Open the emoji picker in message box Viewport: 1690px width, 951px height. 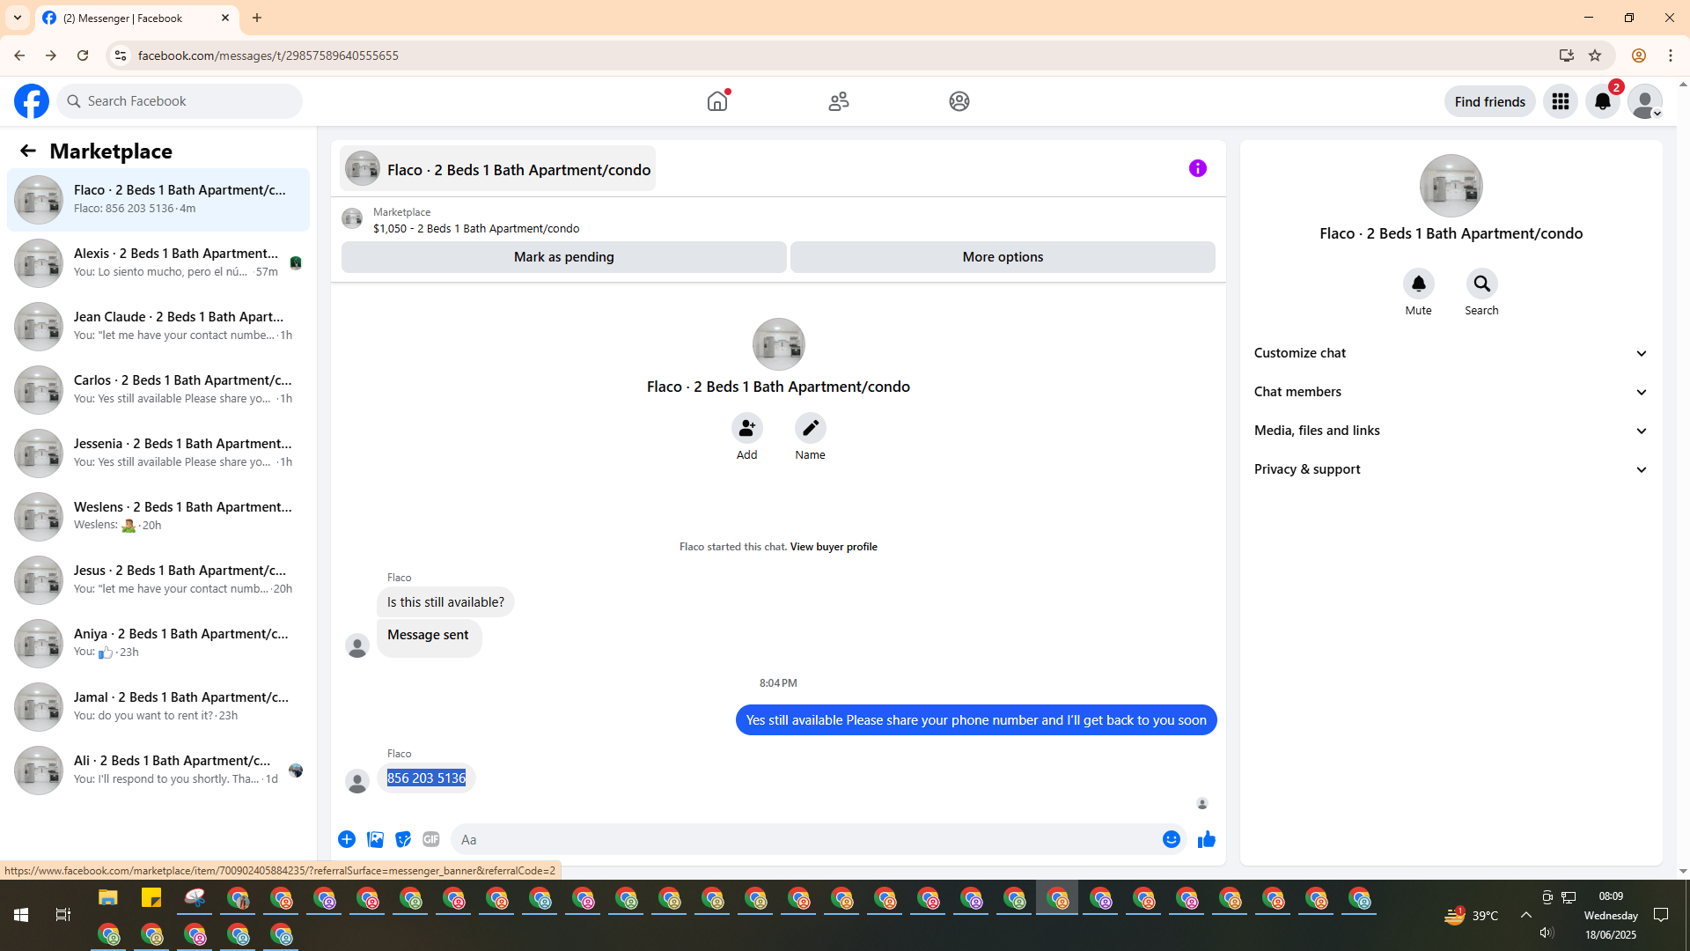1172,839
